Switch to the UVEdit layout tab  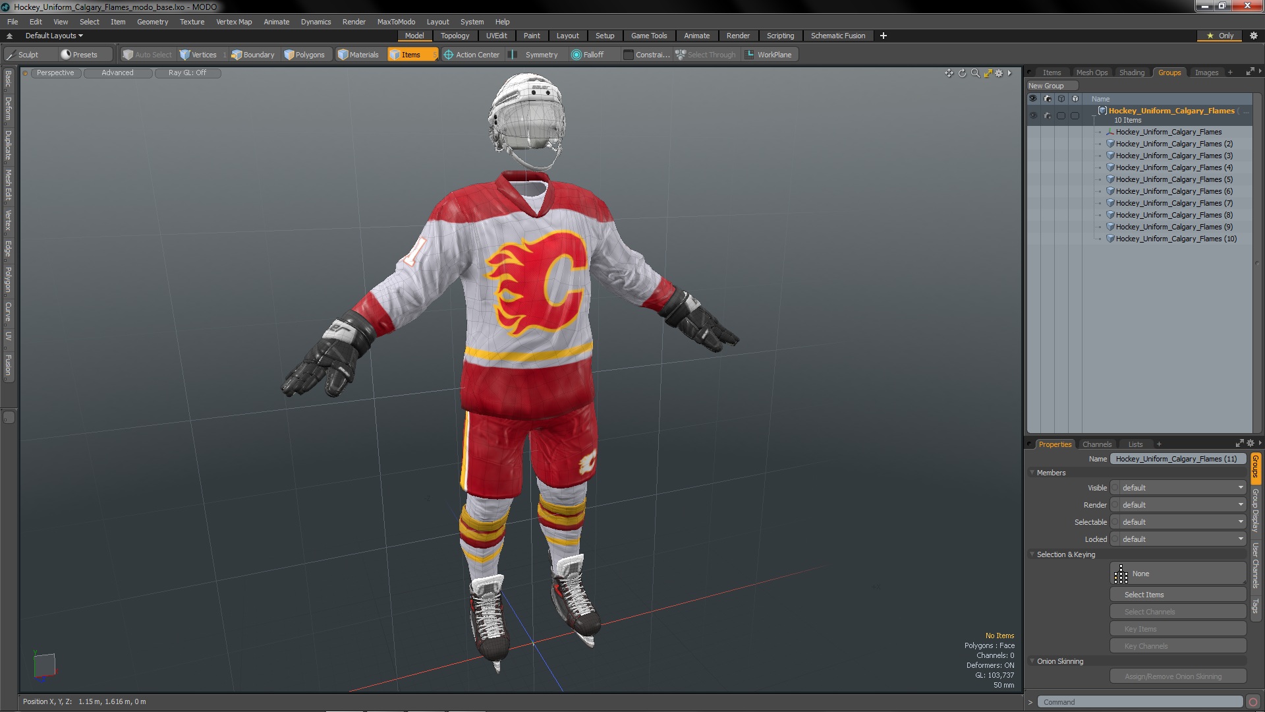(x=496, y=36)
